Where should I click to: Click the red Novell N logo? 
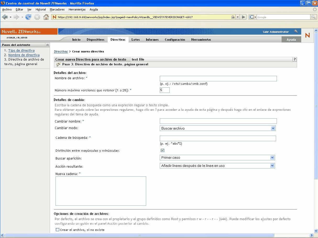click(308, 35)
